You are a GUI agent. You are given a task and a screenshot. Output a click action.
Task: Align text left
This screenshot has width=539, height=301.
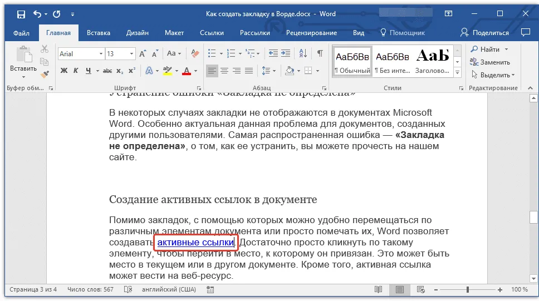coord(212,71)
